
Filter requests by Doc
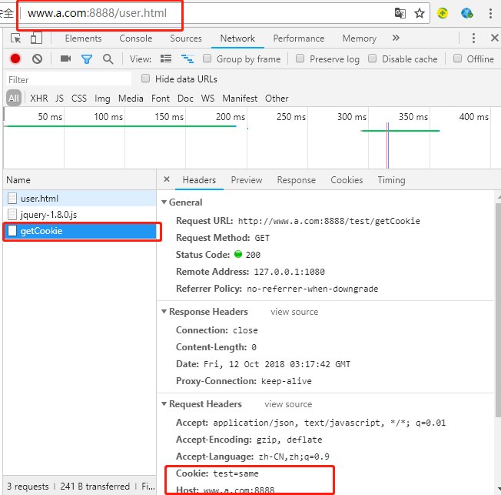[185, 99]
